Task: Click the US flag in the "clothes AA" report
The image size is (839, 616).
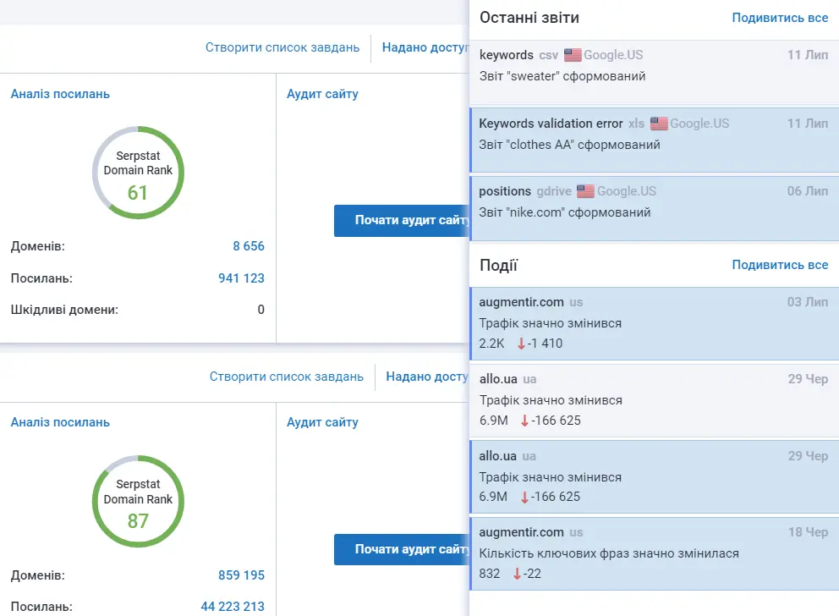Action: tap(659, 124)
